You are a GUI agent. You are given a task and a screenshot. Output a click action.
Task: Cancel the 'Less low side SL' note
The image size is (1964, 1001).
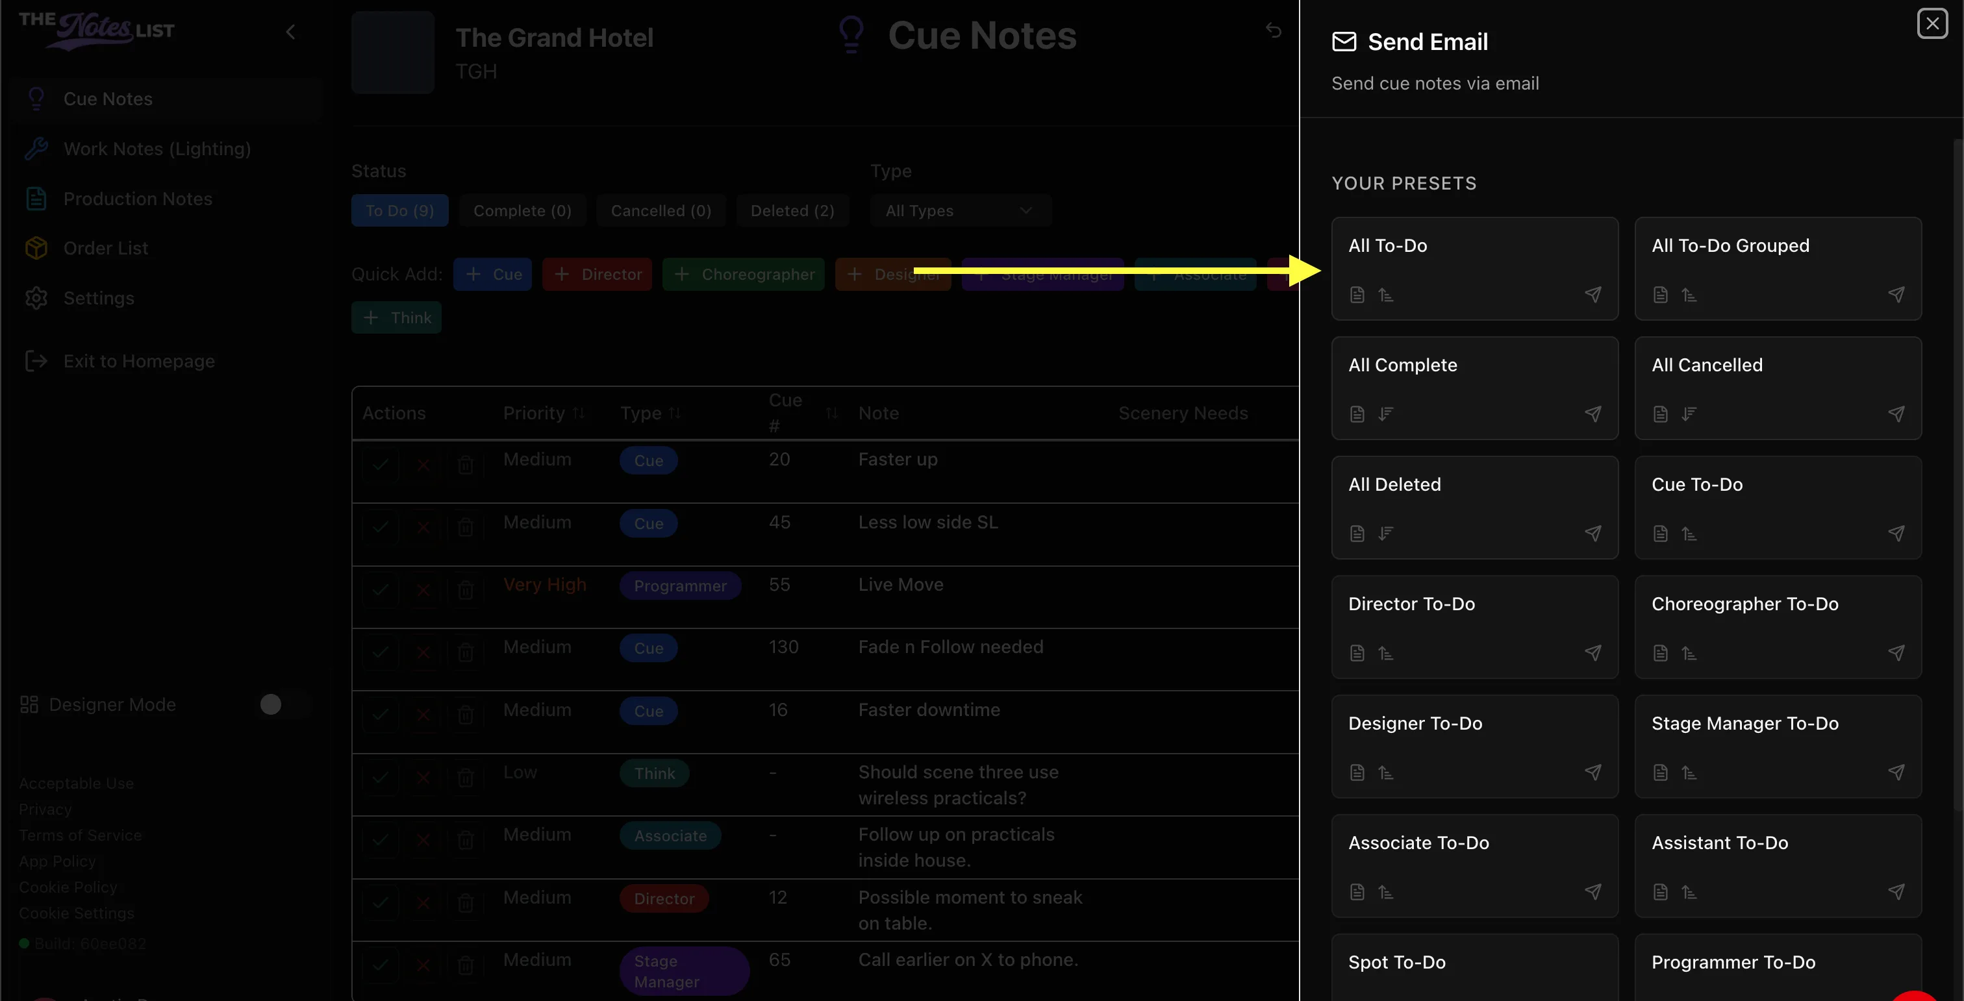(x=423, y=527)
